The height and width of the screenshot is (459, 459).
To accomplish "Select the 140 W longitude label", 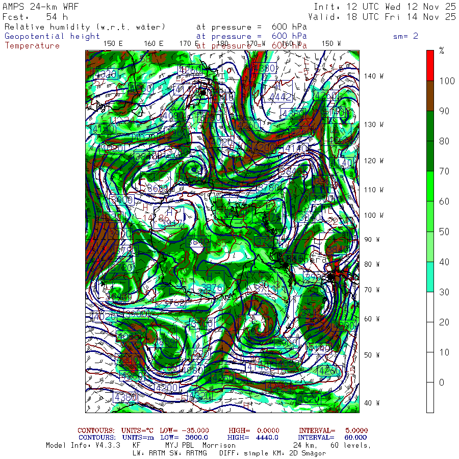I will [373, 76].
